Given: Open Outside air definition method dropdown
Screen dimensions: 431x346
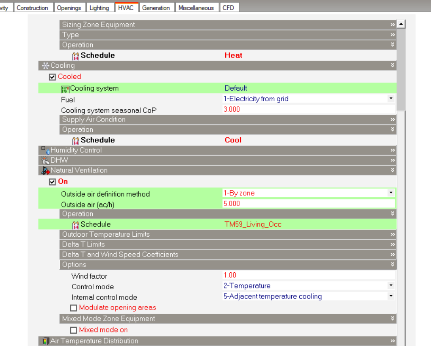Looking at the screenshot, I should 391,193.
